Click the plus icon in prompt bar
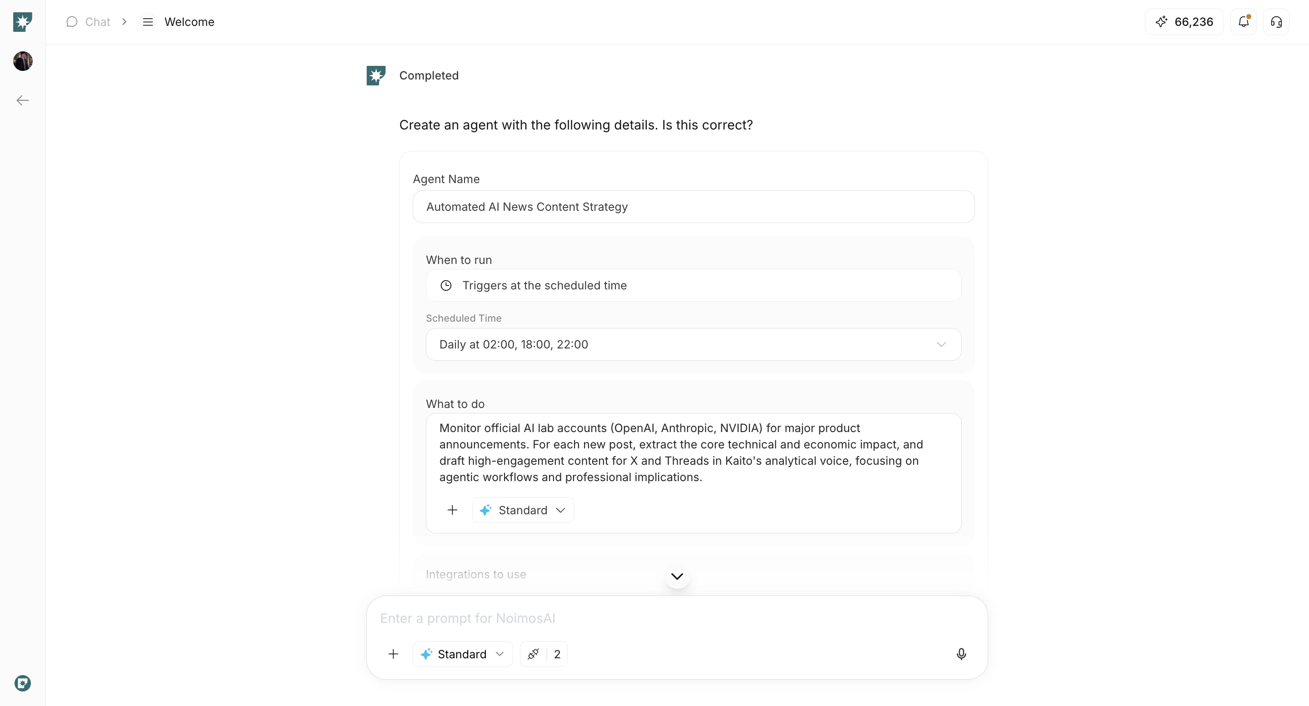 [x=393, y=654]
